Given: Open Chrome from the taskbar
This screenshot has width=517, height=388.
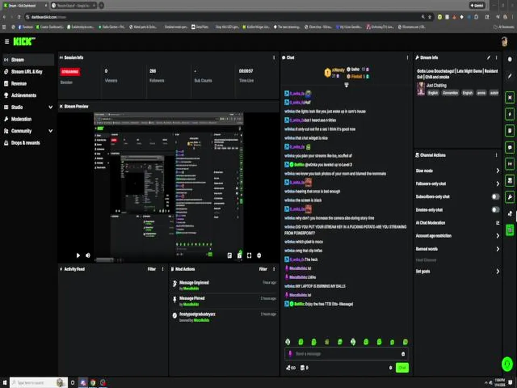Looking at the screenshot, I should click(93, 383).
